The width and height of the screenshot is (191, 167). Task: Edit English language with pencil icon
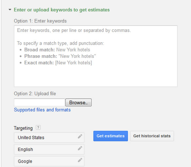tap(80, 148)
